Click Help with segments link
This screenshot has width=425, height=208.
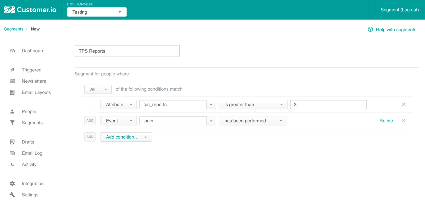(x=396, y=29)
